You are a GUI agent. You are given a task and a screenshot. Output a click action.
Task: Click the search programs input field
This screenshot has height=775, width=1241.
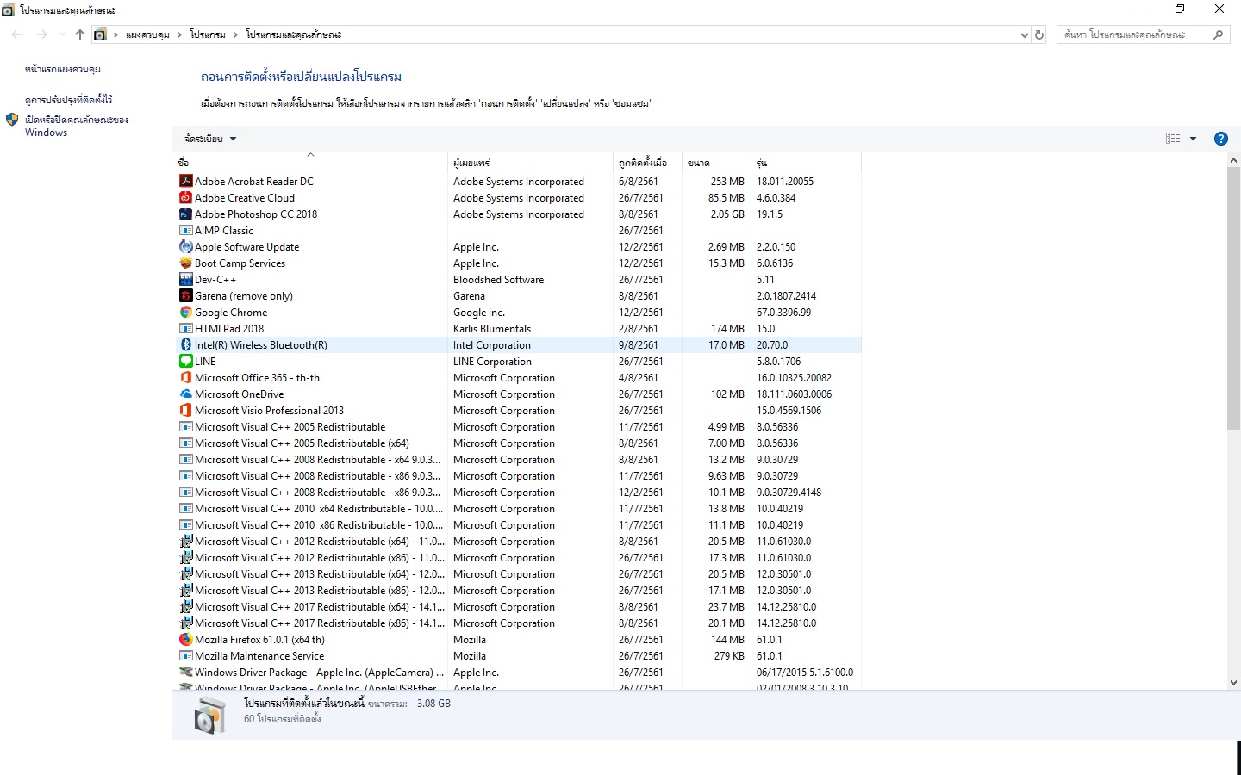pyautogui.click(x=1132, y=34)
